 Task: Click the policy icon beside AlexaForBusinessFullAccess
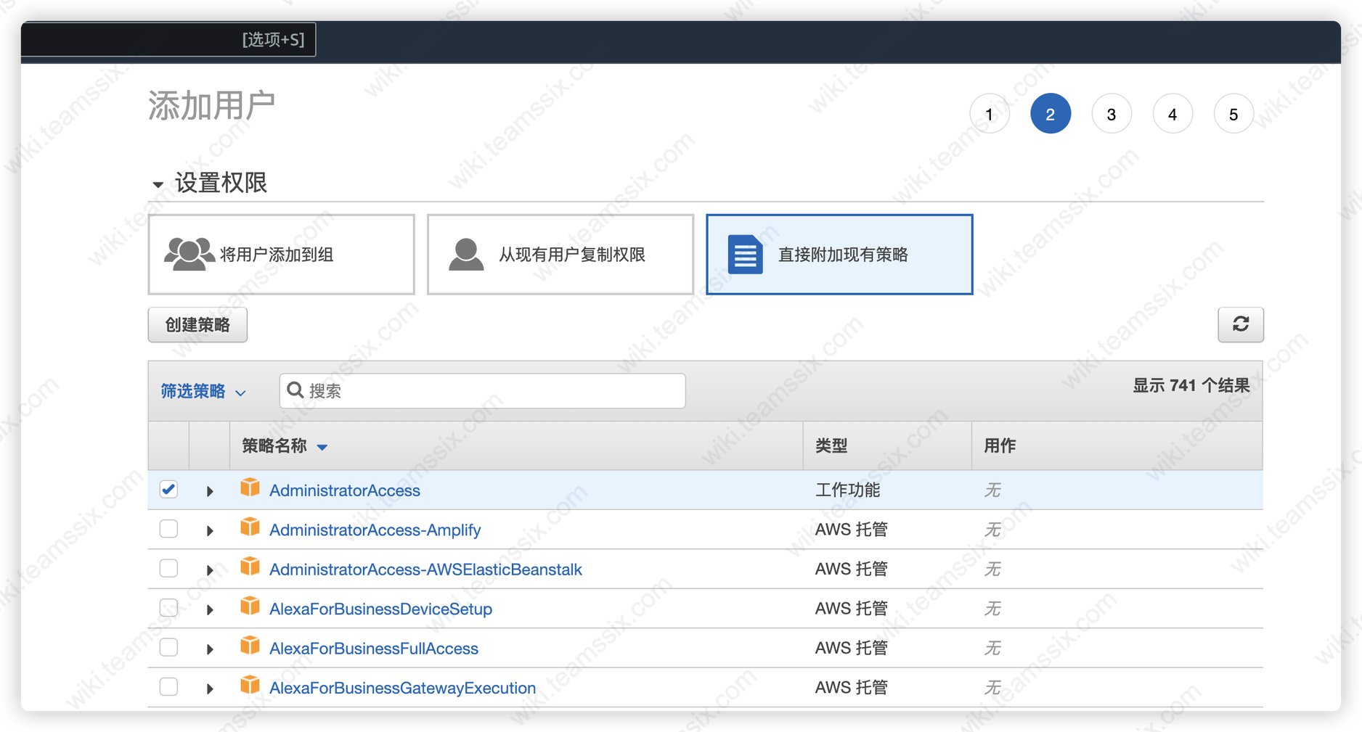[x=250, y=646]
